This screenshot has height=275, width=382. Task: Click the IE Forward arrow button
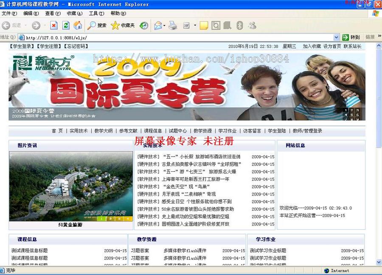(36, 25)
